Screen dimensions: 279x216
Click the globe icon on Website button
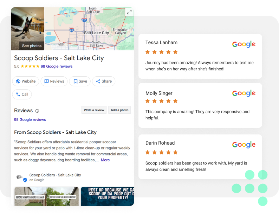click(18, 81)
